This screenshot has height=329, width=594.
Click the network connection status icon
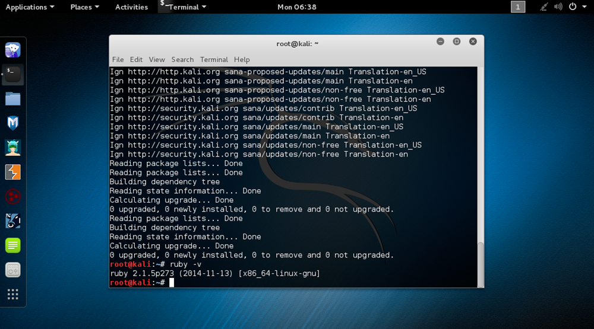(544, 7)
